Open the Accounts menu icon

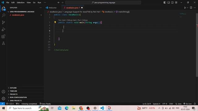[x=3, y=92]
